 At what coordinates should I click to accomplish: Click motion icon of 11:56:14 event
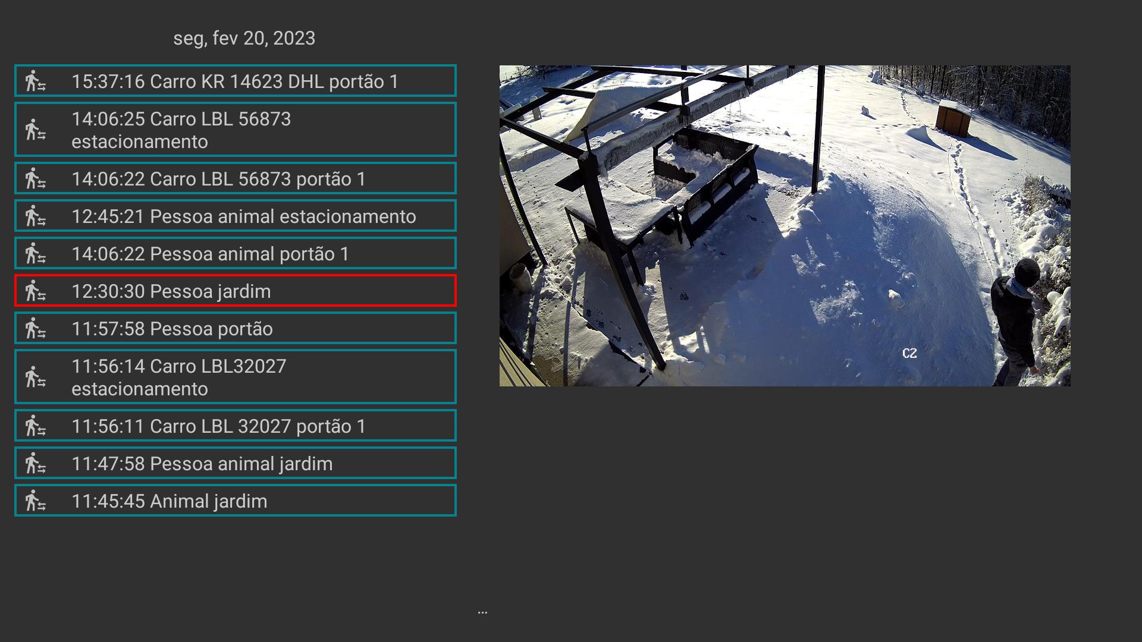pyautogui.click(x=35, y=377)
